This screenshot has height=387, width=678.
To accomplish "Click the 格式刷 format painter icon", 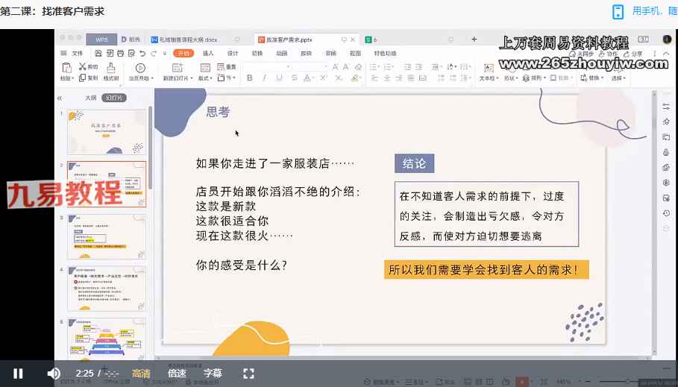I will pos(110,69).
